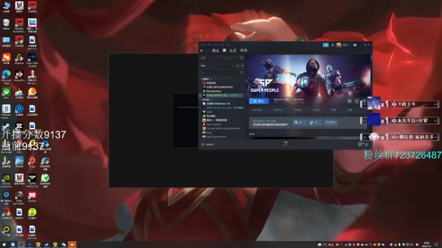Image resolution: width=442 pixels, height=248 pixels.
Task: Click the ask-later button in the review prompt
Action: (330, 122)
